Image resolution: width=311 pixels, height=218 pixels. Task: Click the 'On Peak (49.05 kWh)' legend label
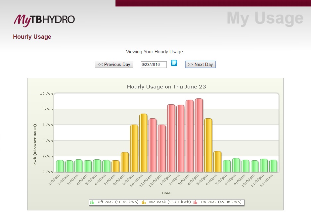tap(221, 202)
